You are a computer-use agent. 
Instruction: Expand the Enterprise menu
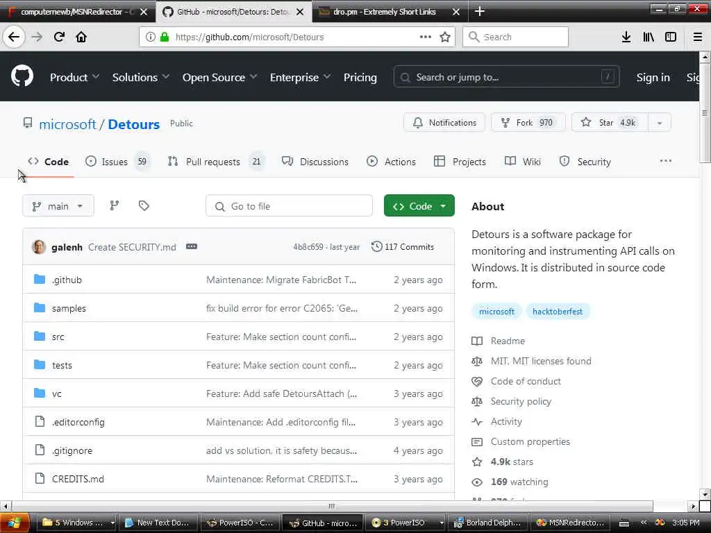300,77
